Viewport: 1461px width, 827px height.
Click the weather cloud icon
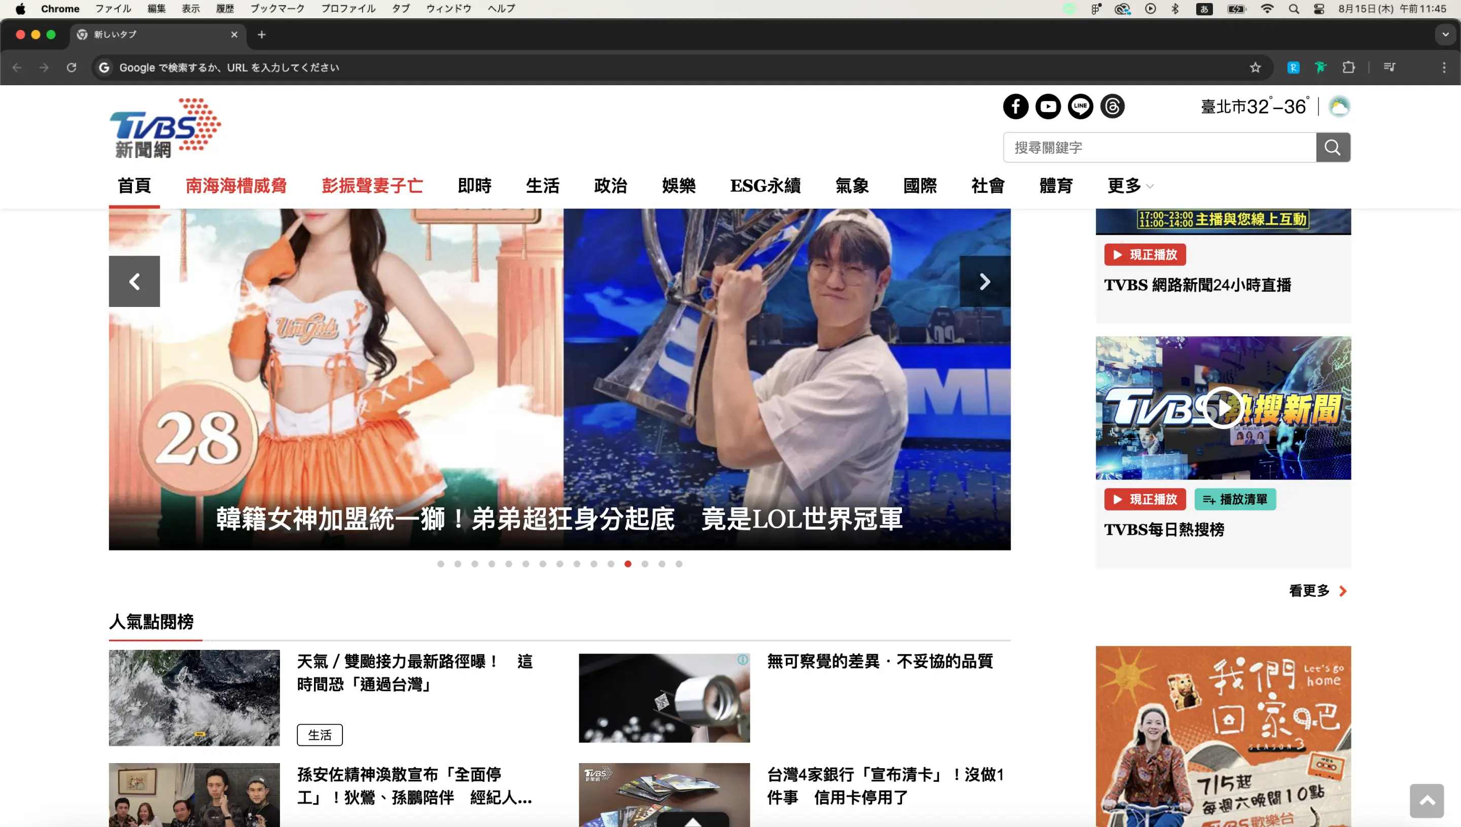(x=1339, y=106)
